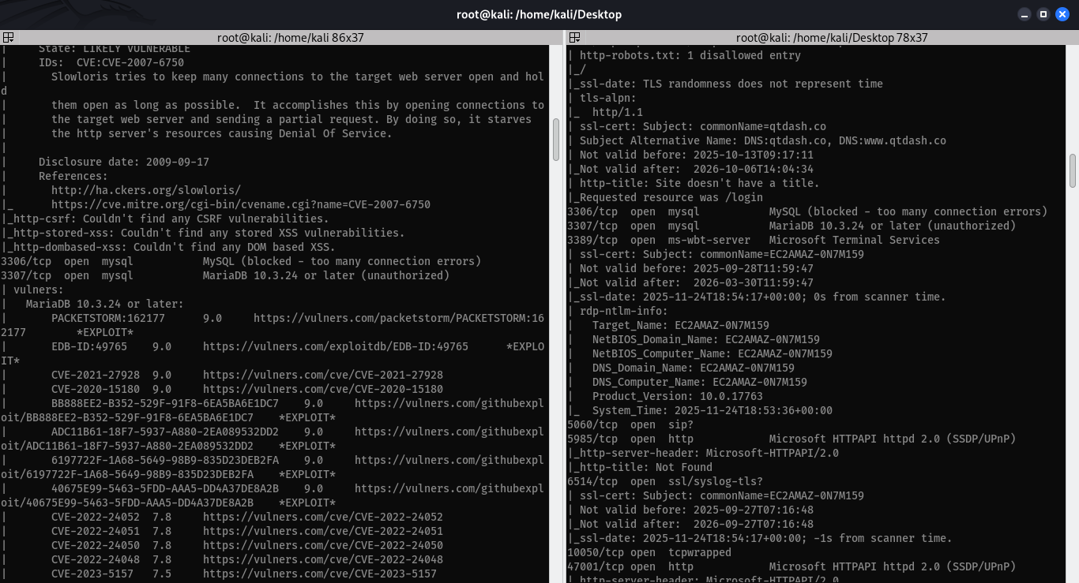Open the left pane's terminal grouping icon
The height and width of the screenshot is (583, 1079).
[x=7, y=37]
